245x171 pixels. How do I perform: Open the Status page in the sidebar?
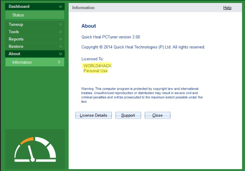[18, 15]
